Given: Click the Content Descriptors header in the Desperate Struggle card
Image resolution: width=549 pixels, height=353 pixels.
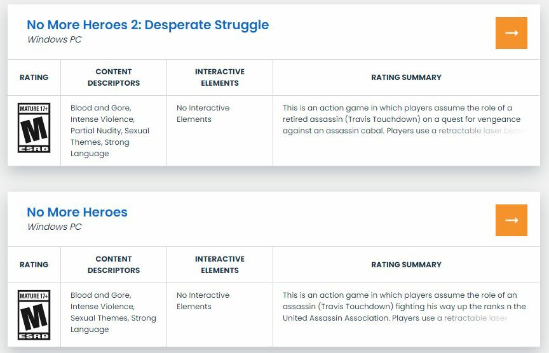Looking at the screenshot, I should 114,77.
